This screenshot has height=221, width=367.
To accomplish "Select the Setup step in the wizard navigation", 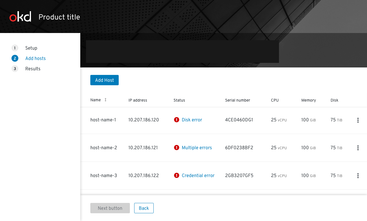I will click(x=31, y=48).
